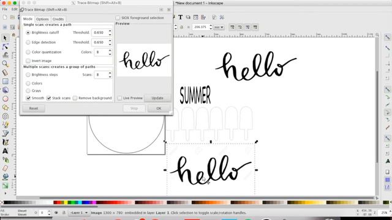The image size is (392, 220).
Task: Enable Invert image checkbox
Action: point(28,61)
